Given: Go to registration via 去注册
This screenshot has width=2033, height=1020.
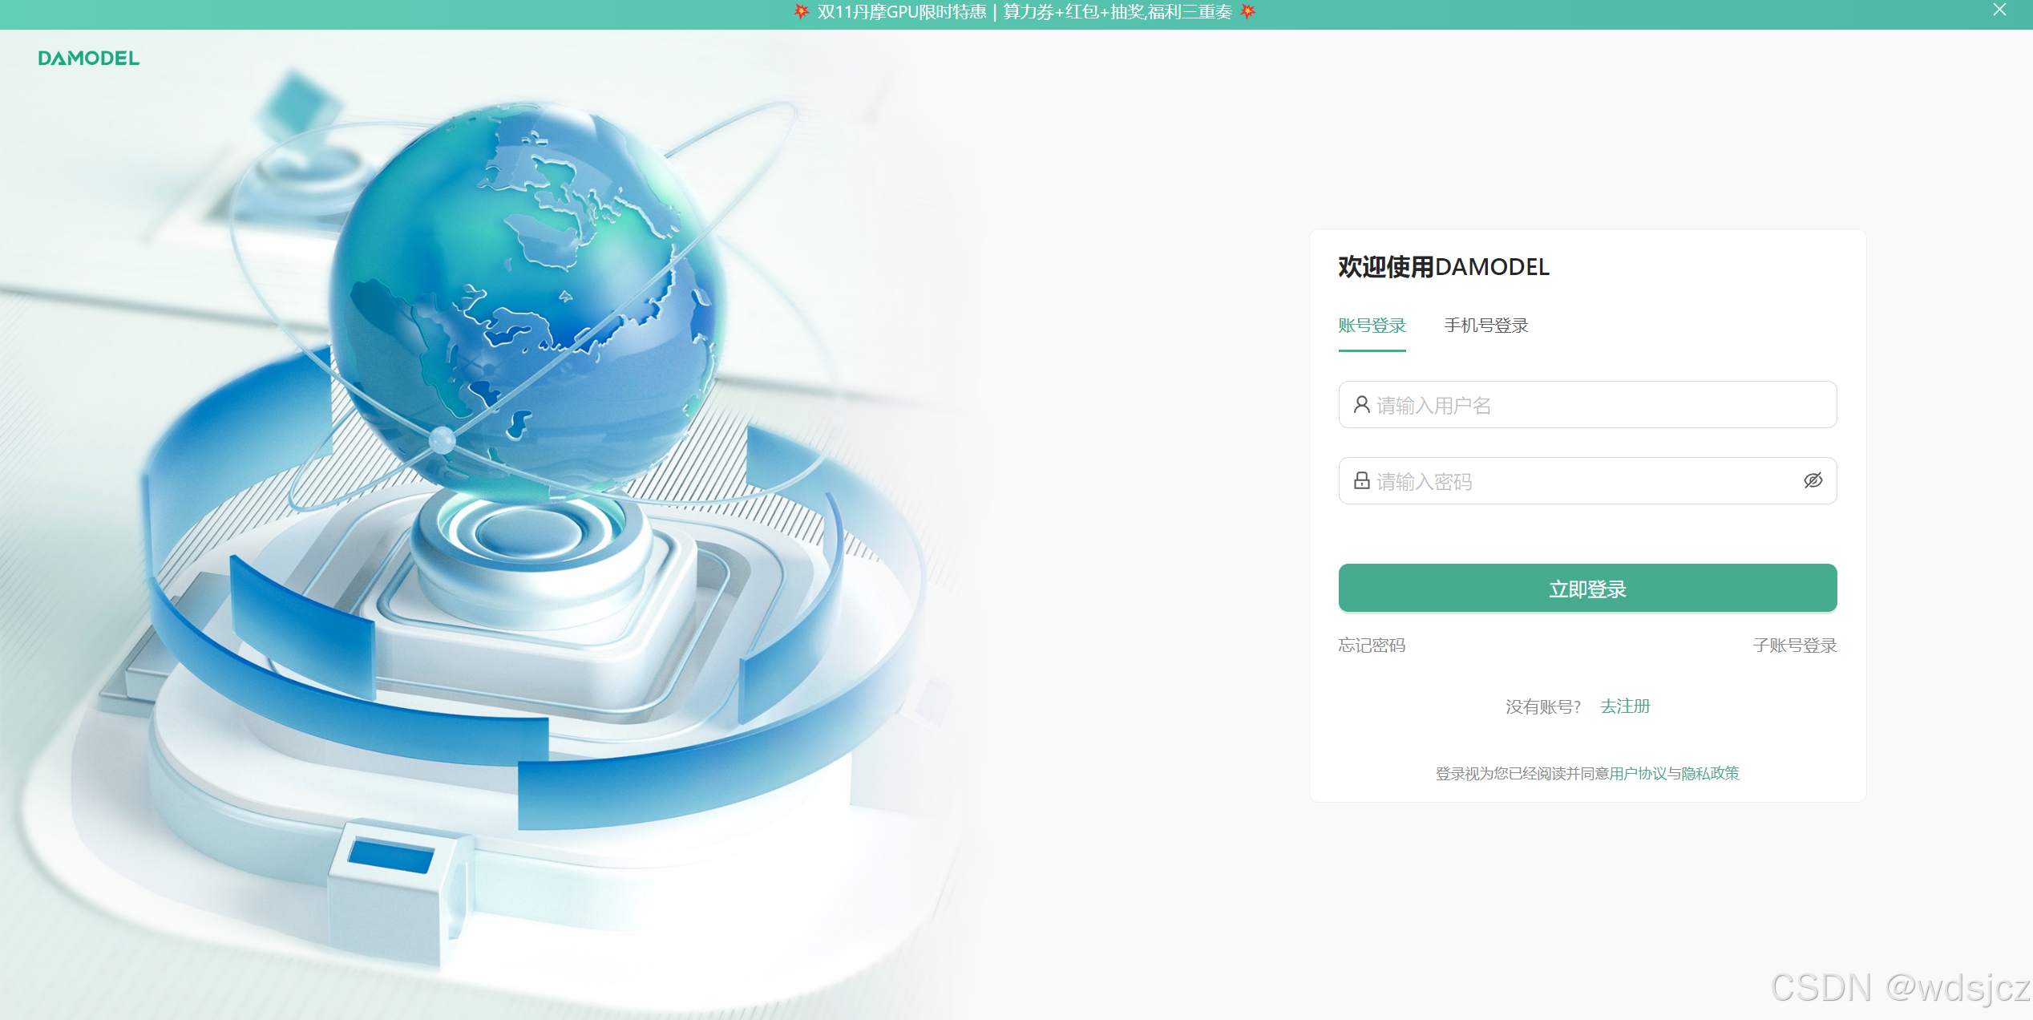Looking at the screenshot, I should pos(1625,706).
